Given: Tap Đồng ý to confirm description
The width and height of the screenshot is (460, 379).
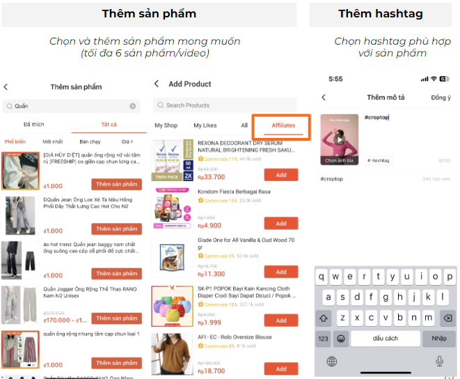Looking at the screenshot, I should point(440,98).
